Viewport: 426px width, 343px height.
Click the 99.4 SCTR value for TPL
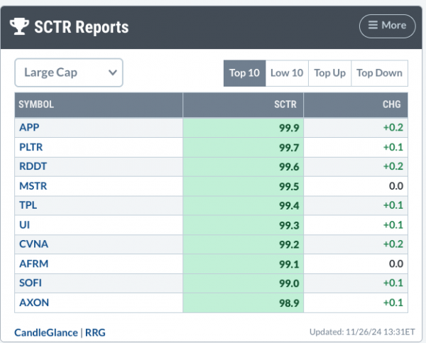click(289, 205)
